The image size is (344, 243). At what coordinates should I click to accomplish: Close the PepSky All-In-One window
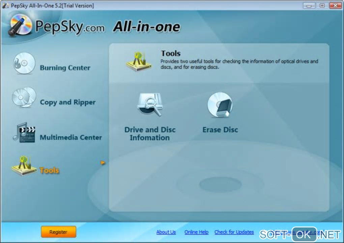tap(335, 5)
